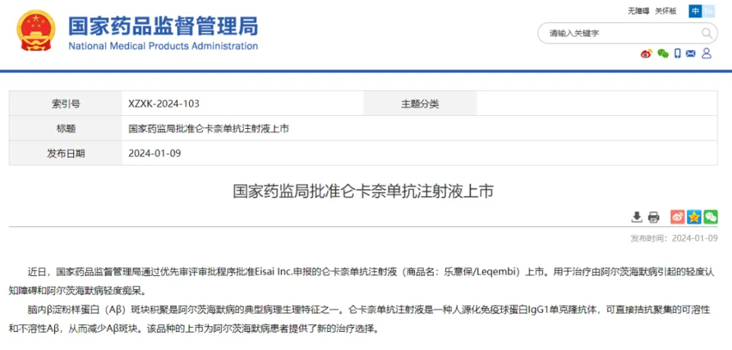Click the download icon above the article
Image resolution: width=732 pixels, height=350 pixels.
coord(637,217)
